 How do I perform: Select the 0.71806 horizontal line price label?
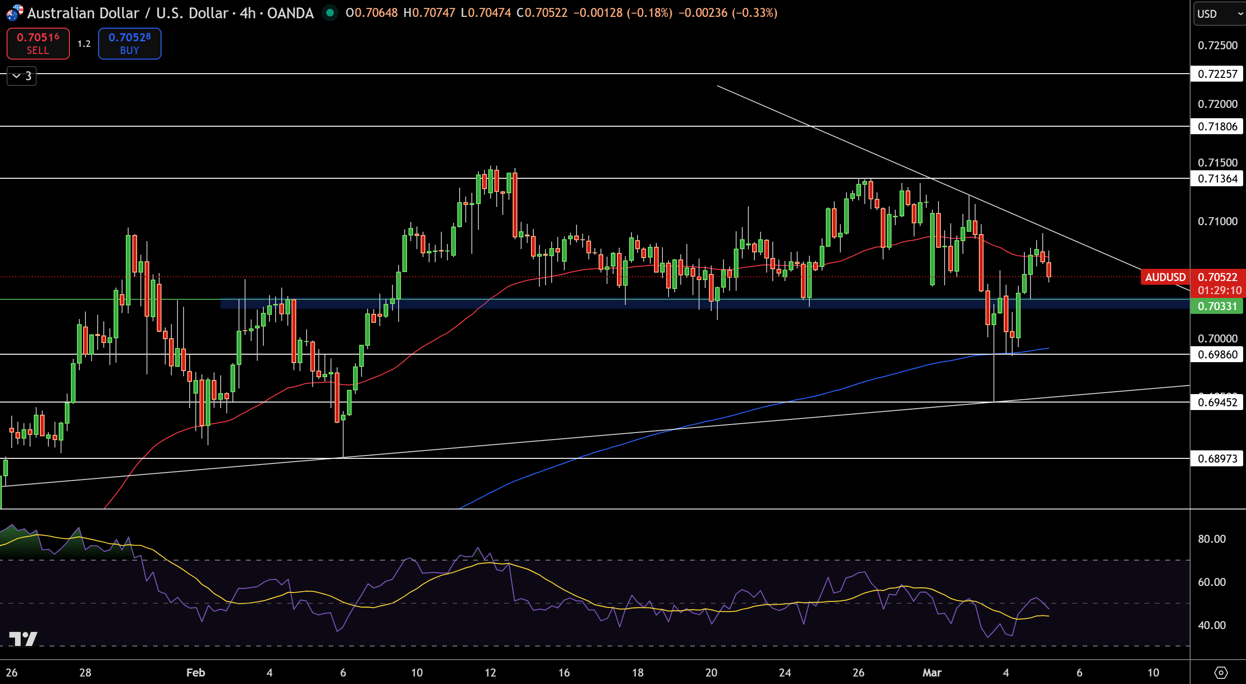coord(1217,127)
